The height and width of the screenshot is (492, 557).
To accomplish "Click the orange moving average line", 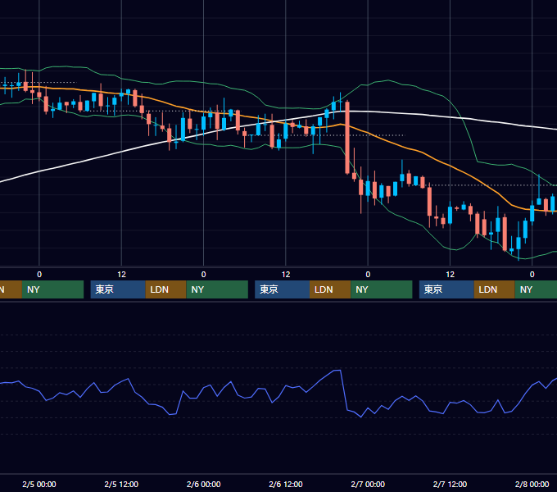I will pyautogui.click(x=423, y=153).
